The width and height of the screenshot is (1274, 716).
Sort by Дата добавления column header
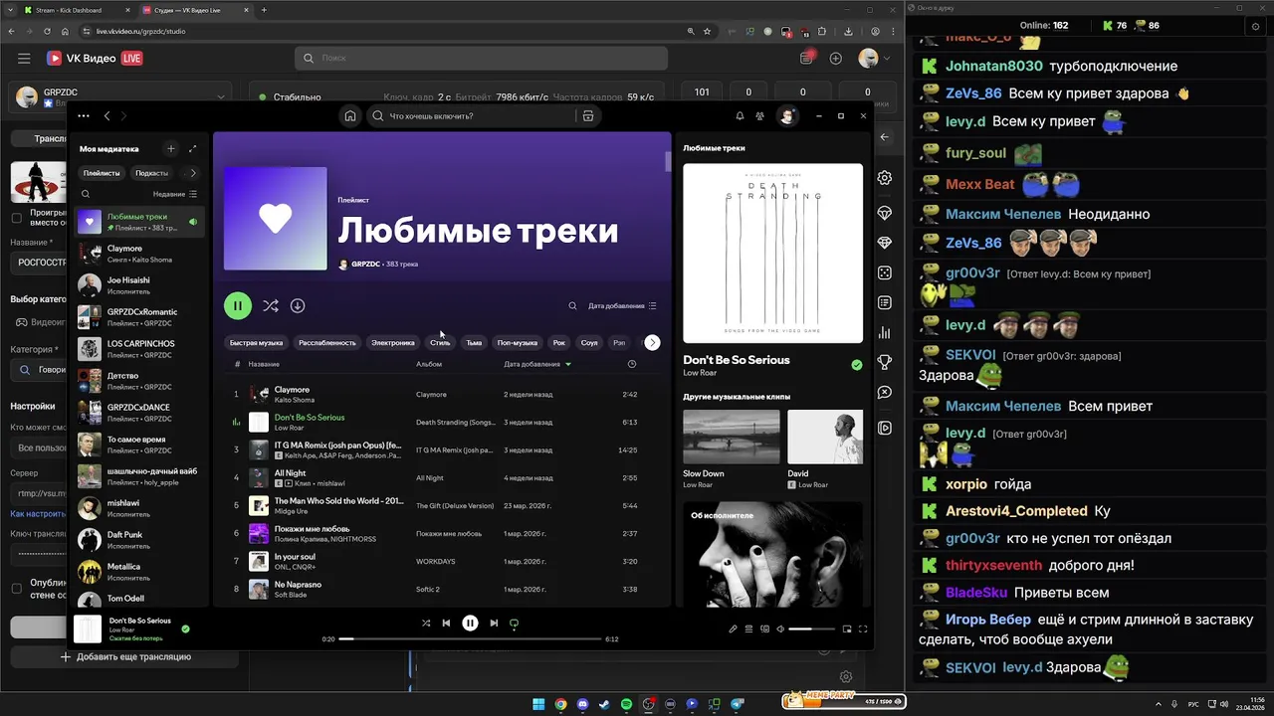point(537,364)
